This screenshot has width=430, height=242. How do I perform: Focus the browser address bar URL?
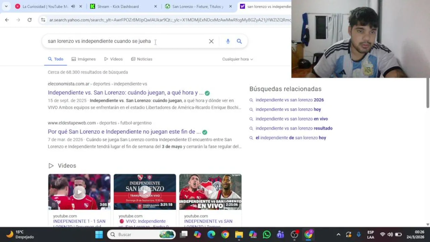click(x=170, y=20)
